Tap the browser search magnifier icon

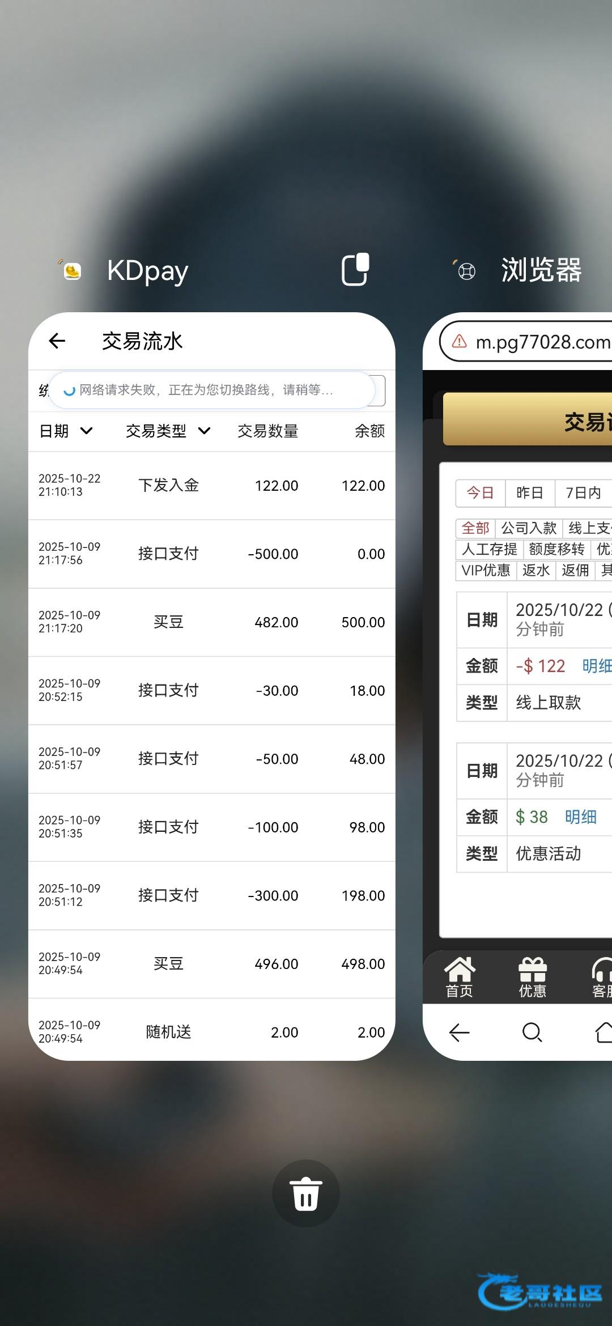[x=532, y=1032]
